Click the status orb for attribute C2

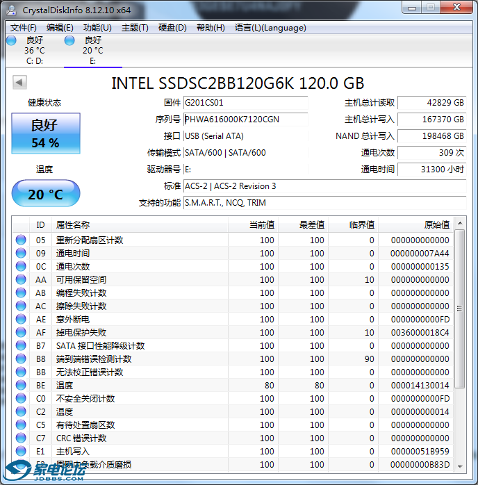pyautogui.click(x=21, y=411)
